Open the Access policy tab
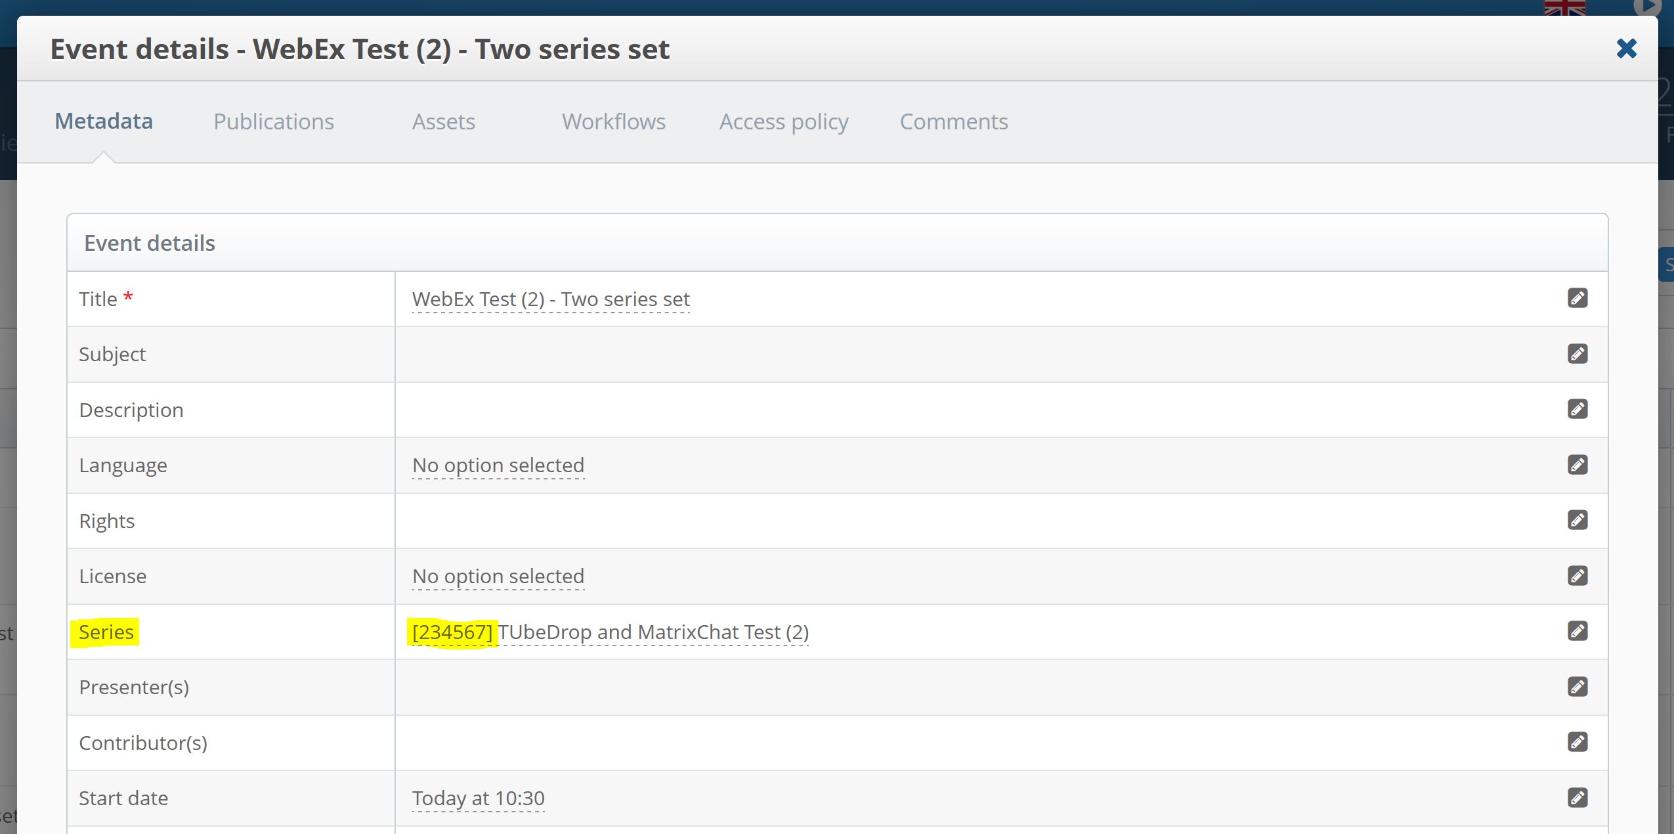 coord(783,121)
